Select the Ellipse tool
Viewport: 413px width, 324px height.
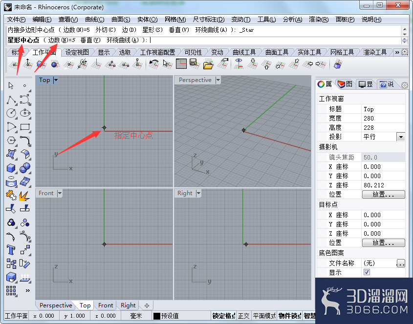click(x=25, y=113)
